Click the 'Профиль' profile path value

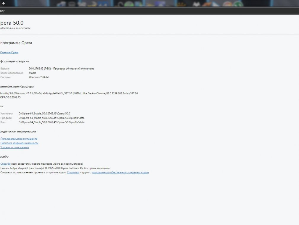[x=51, y=118]
